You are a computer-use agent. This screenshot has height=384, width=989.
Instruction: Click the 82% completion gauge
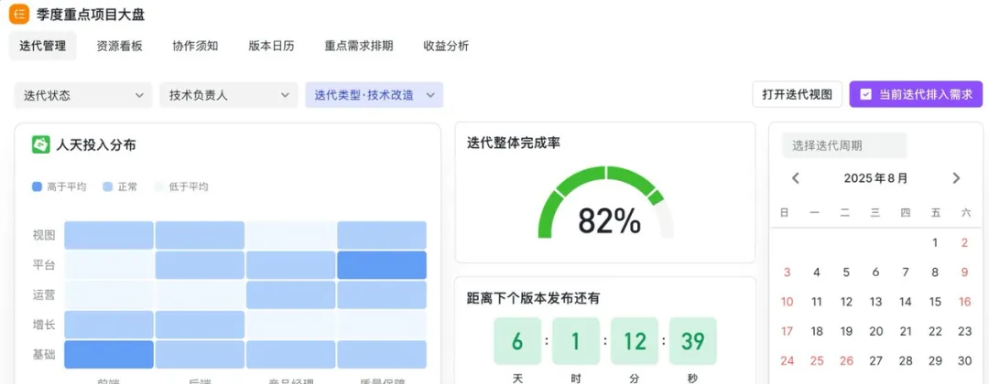(605, 203)
